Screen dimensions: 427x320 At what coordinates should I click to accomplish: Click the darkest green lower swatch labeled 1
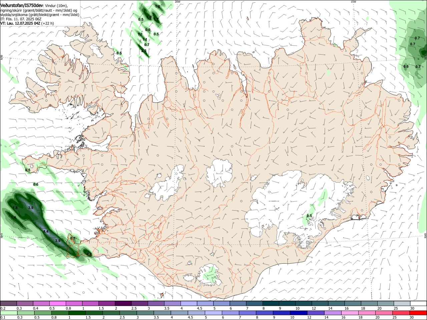(x=77, y=313)
